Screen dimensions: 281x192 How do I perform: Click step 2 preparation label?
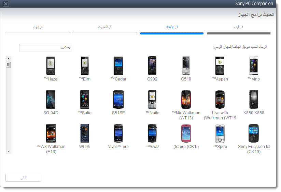point(172,27)
